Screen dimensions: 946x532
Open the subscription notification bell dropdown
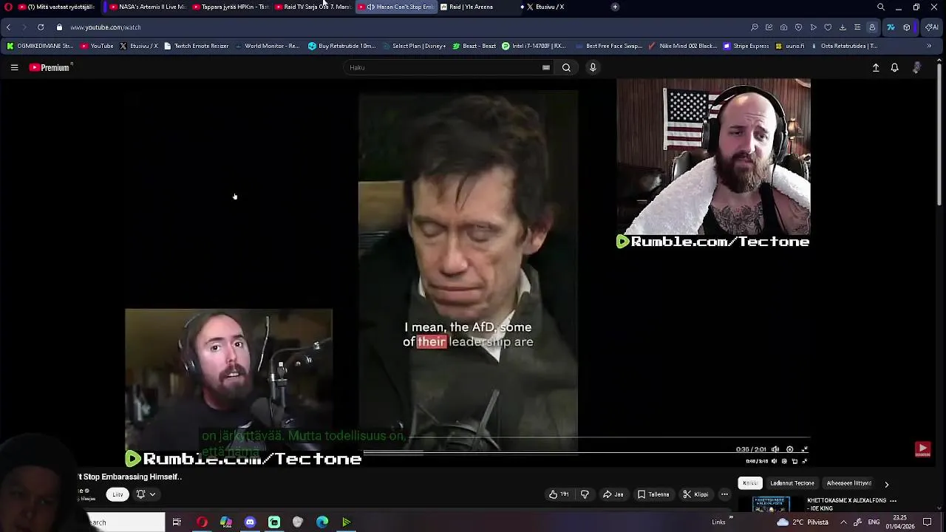pos(146,494)
